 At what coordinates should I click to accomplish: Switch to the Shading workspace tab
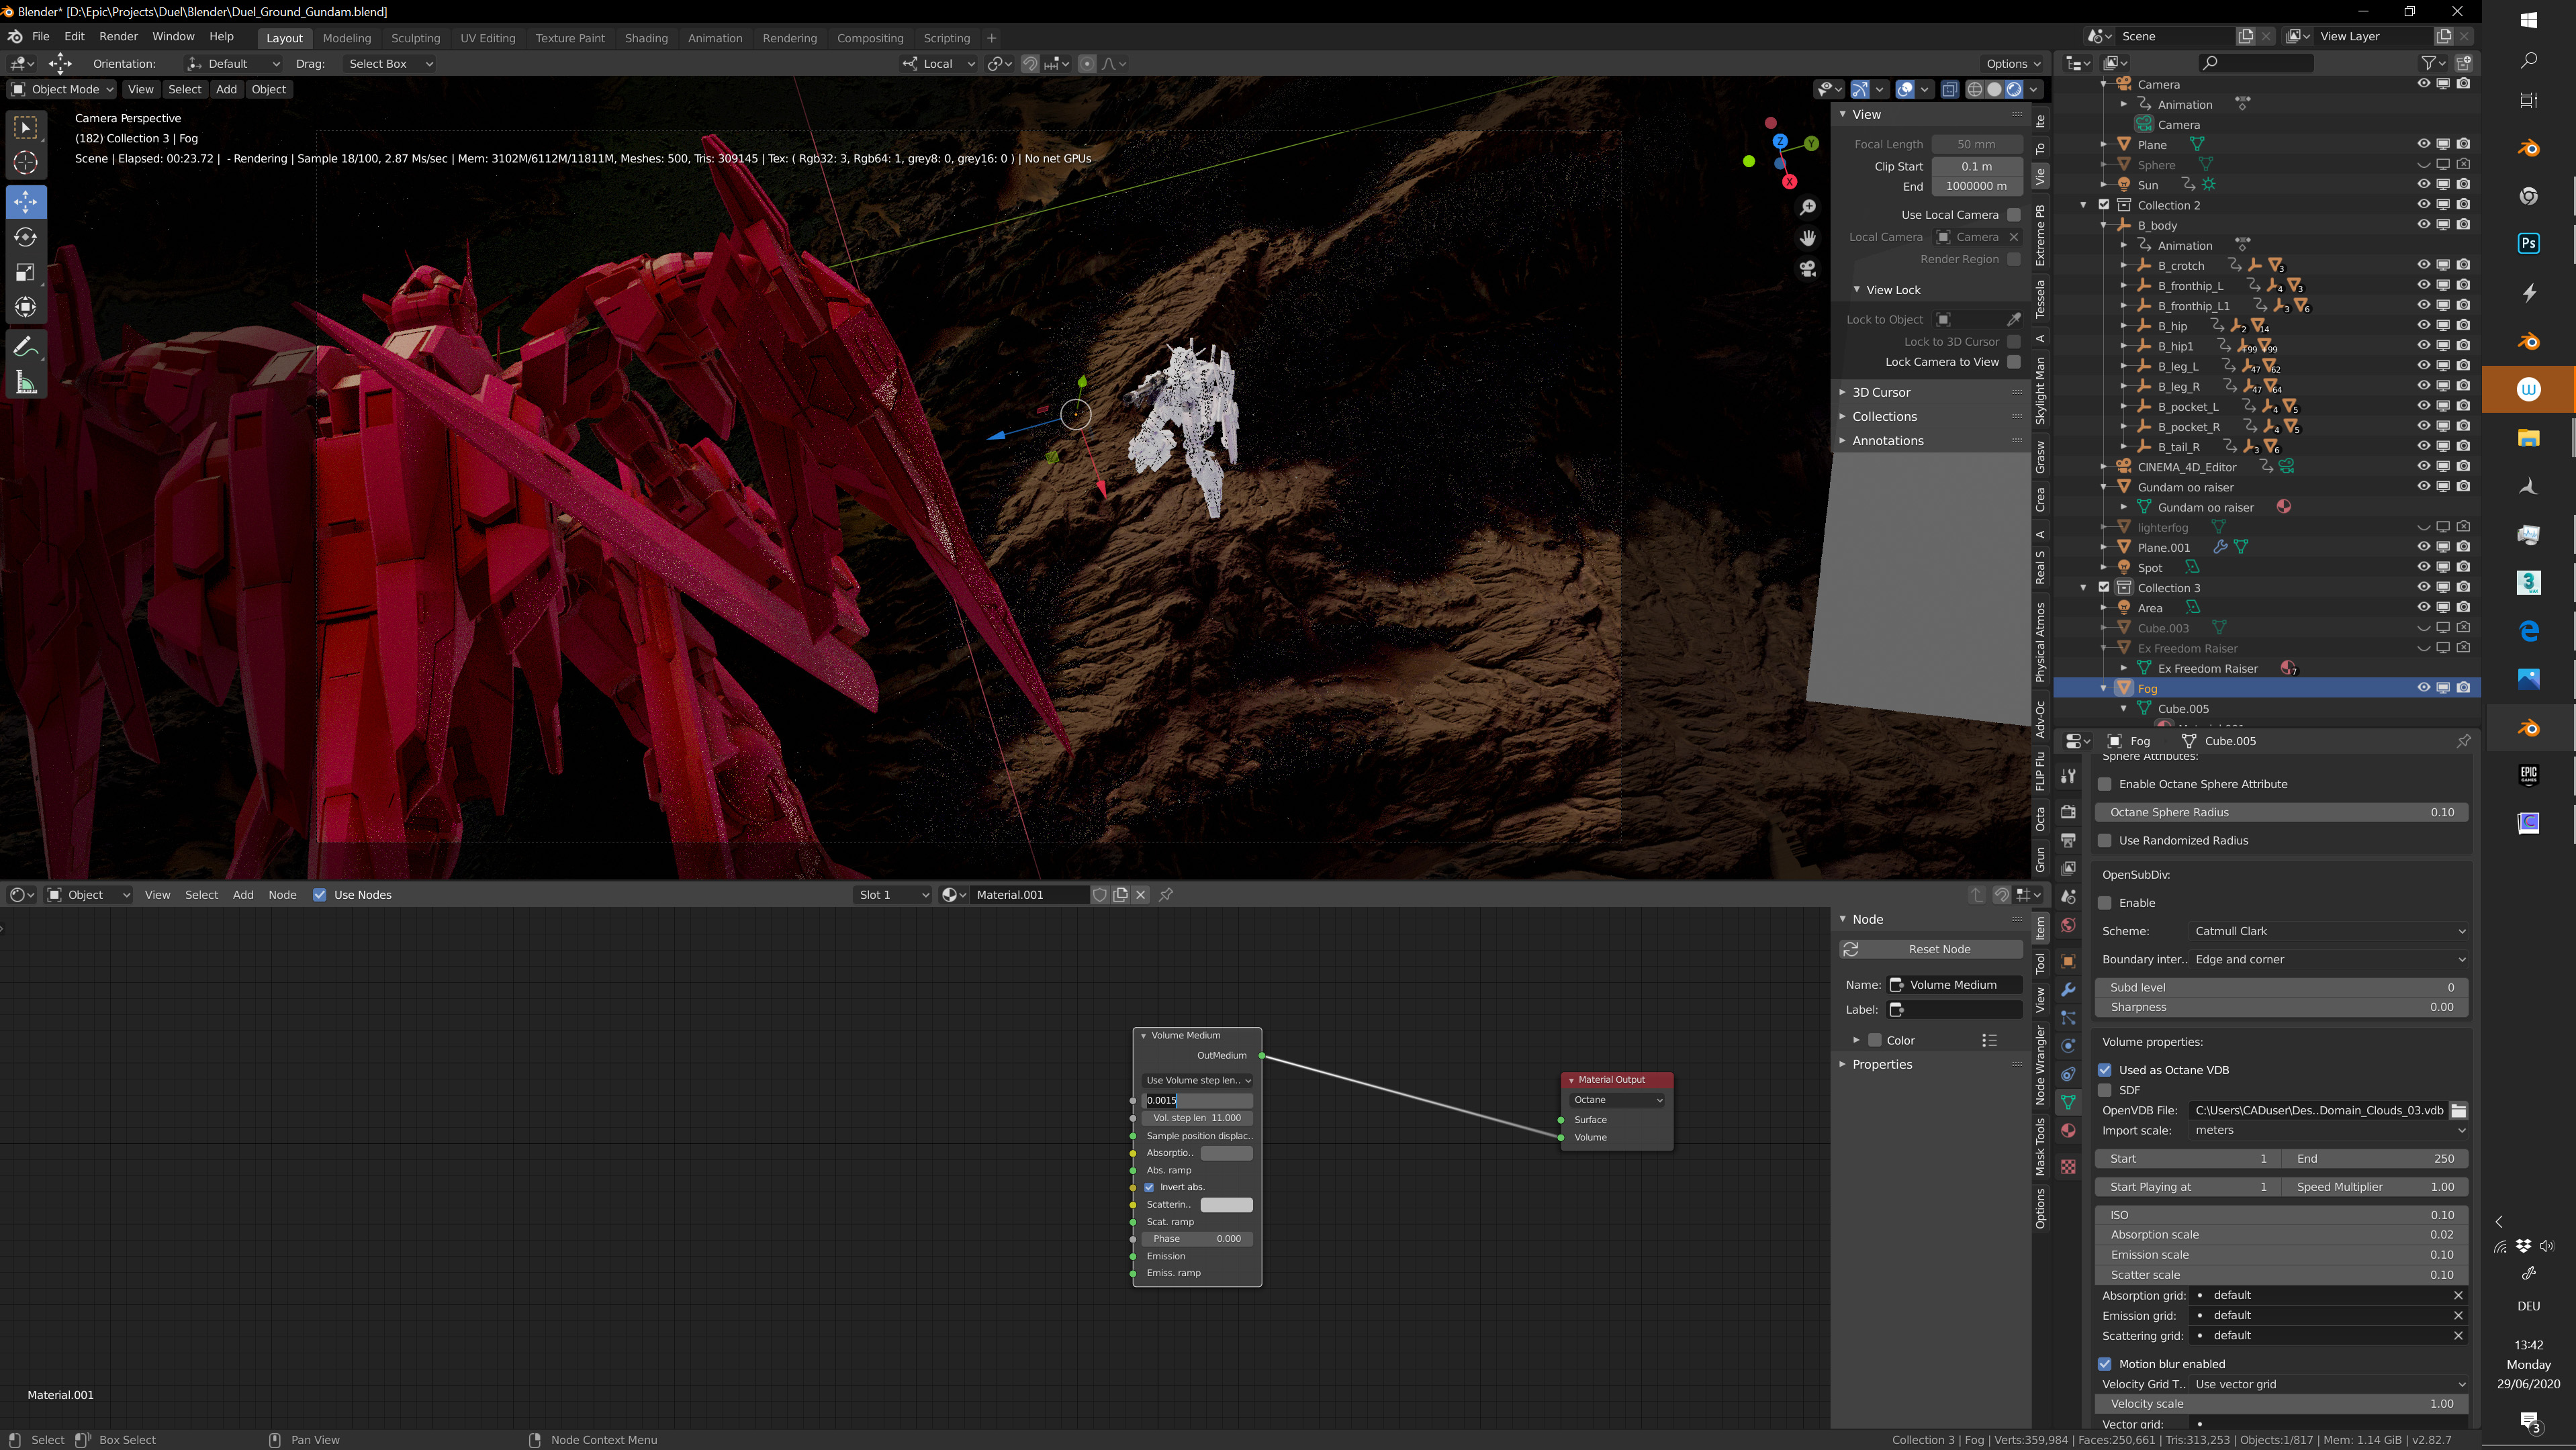pos(645,38)
